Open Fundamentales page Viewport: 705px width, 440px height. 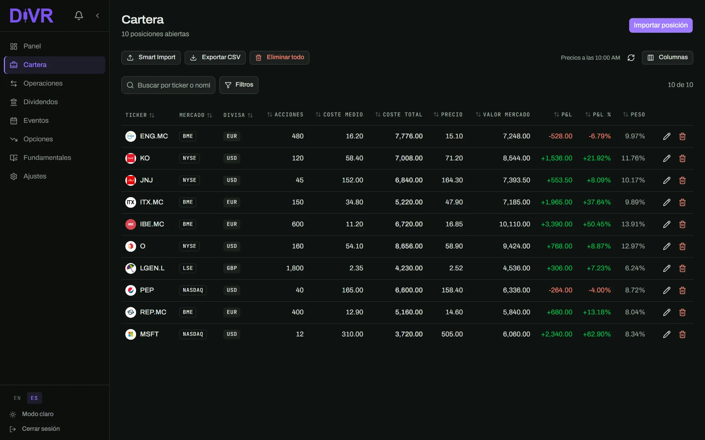(x=55, y=158)
